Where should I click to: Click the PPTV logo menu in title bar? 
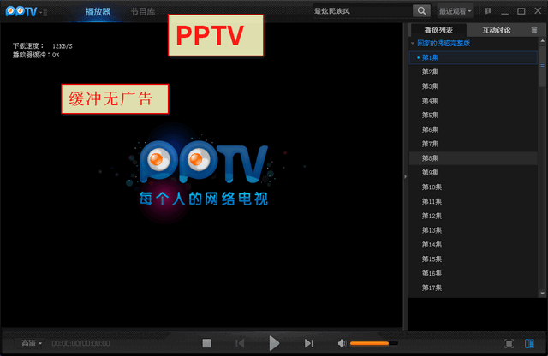pos(21,11)
